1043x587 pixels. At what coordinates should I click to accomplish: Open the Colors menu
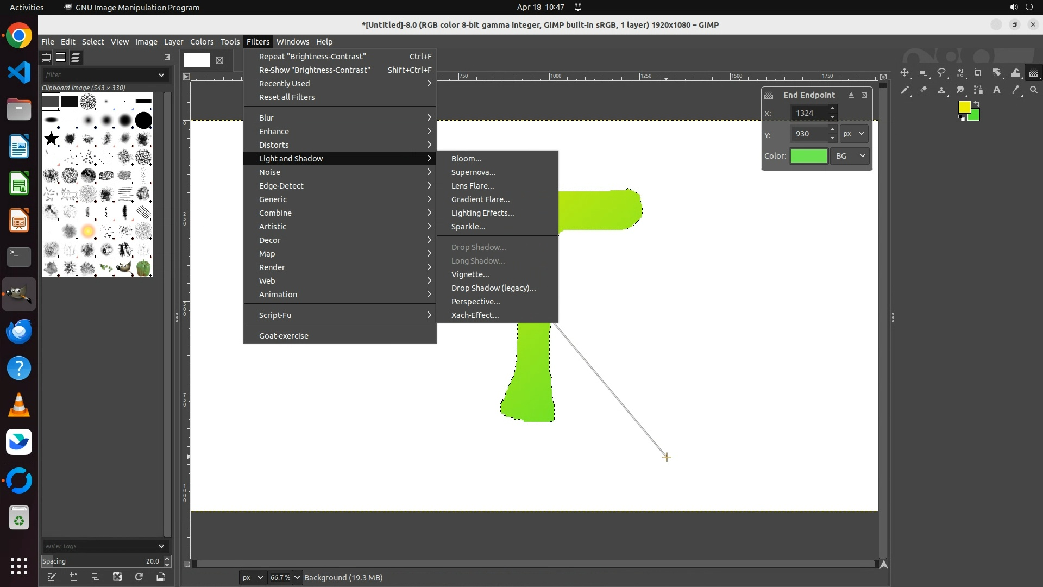202,42
